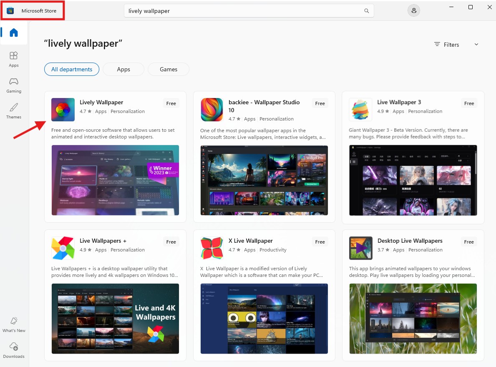Click the search magnifier icon

[366, 11]
